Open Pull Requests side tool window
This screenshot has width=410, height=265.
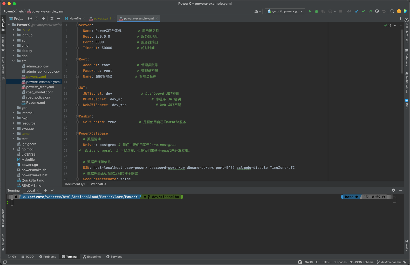3,68
